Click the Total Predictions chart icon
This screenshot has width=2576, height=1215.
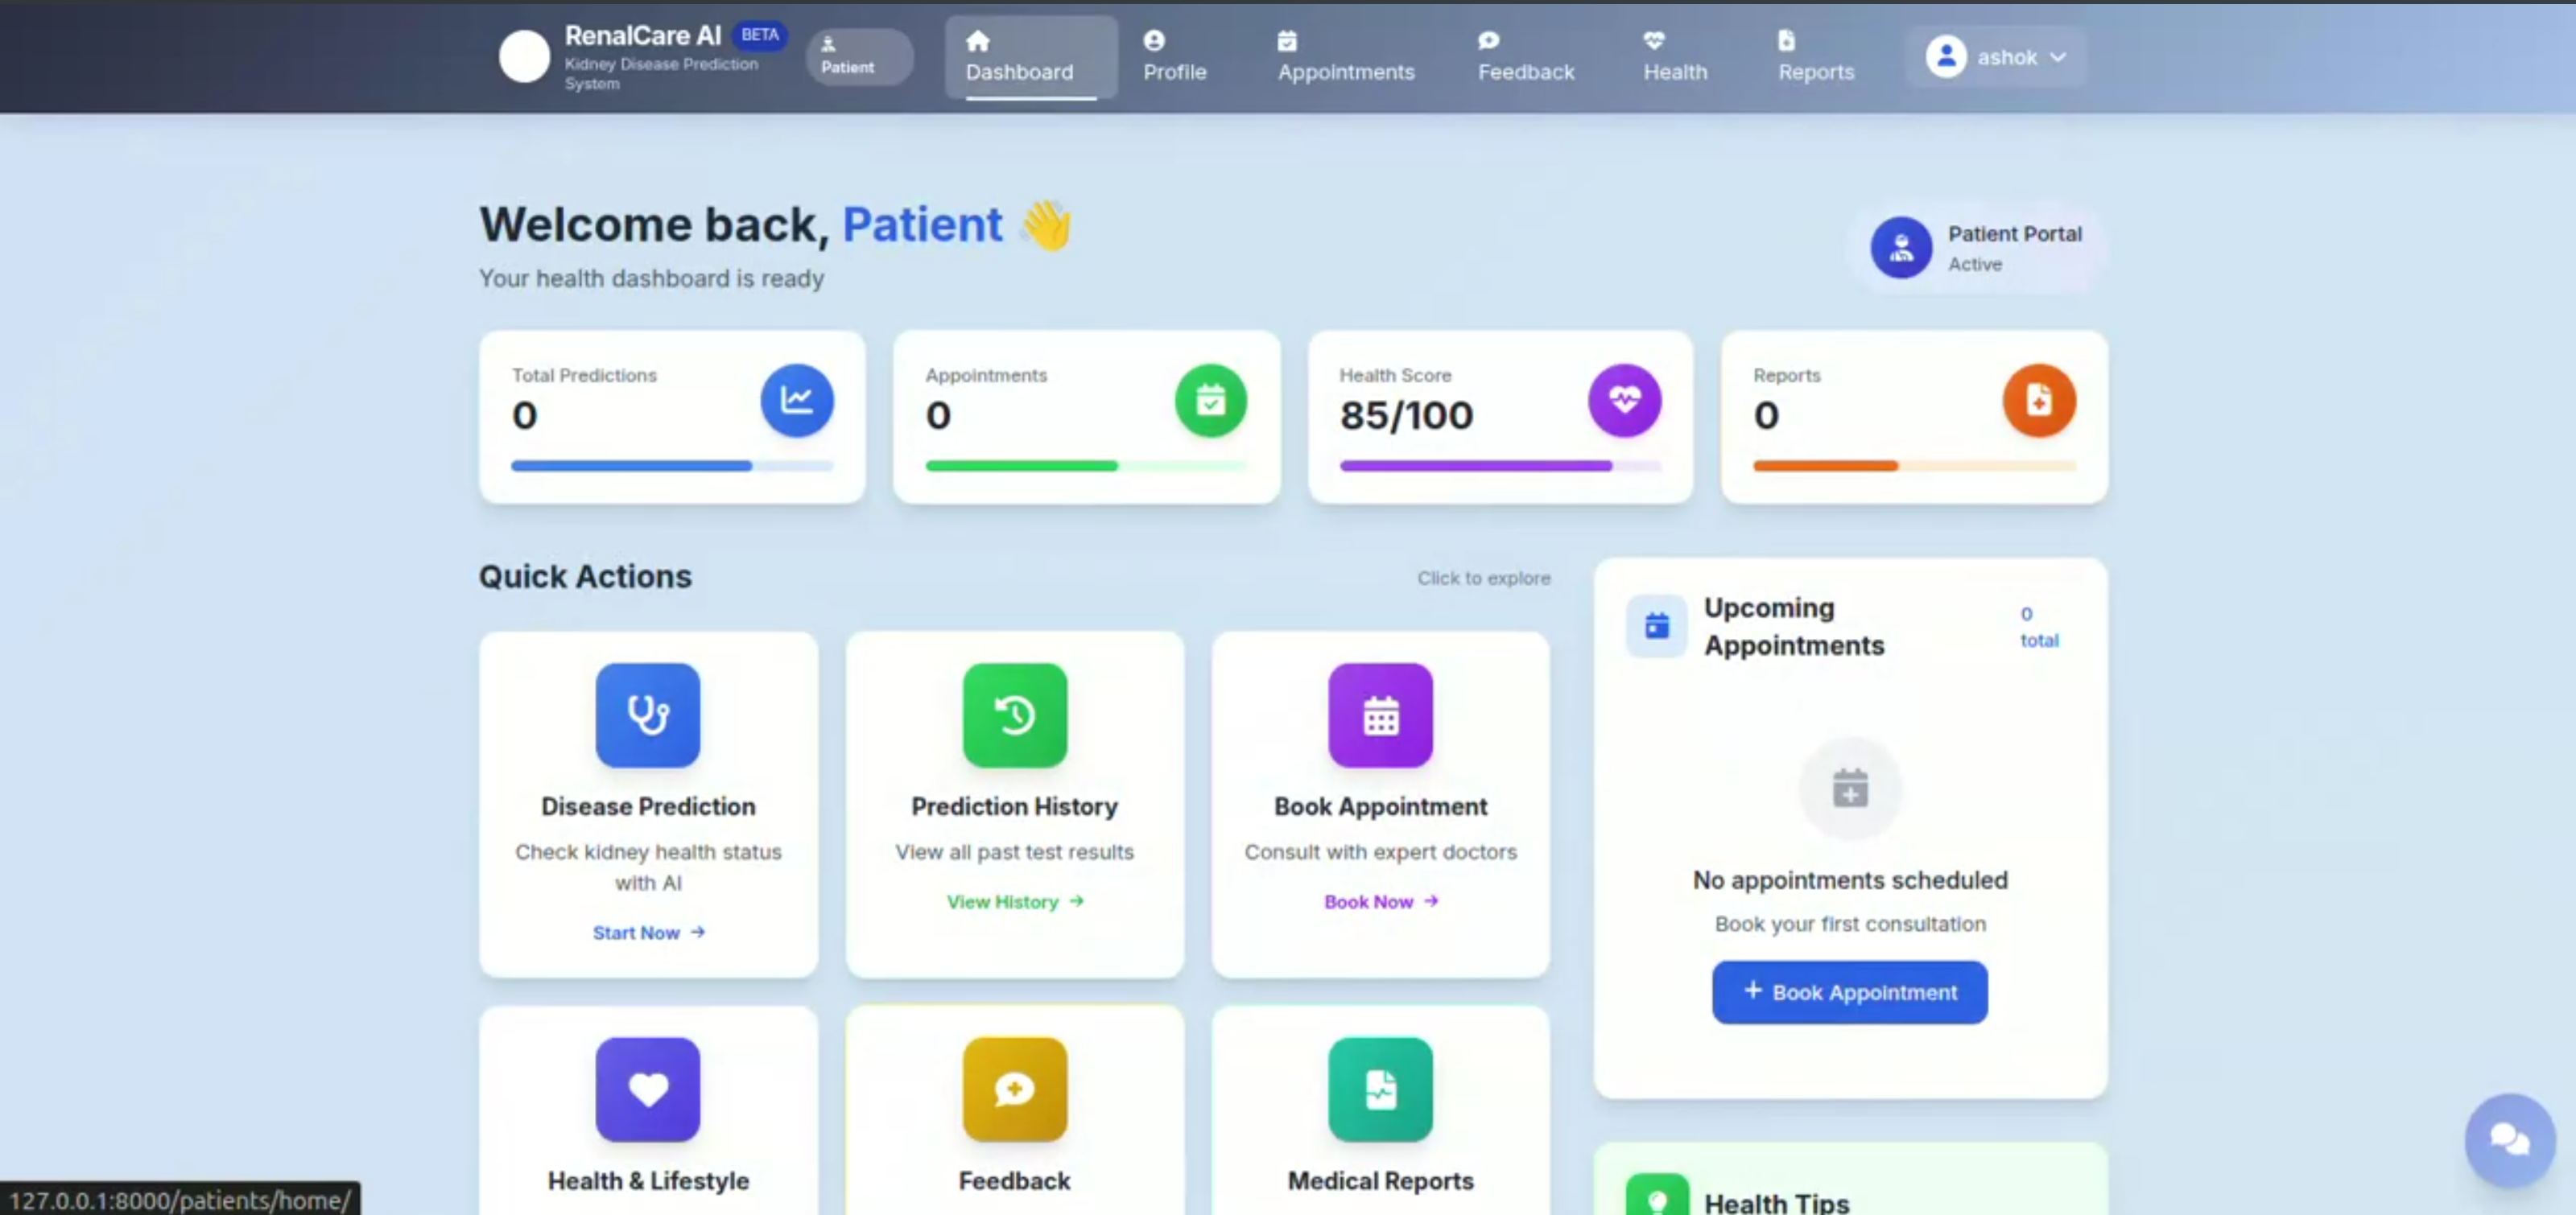[797, 401]
